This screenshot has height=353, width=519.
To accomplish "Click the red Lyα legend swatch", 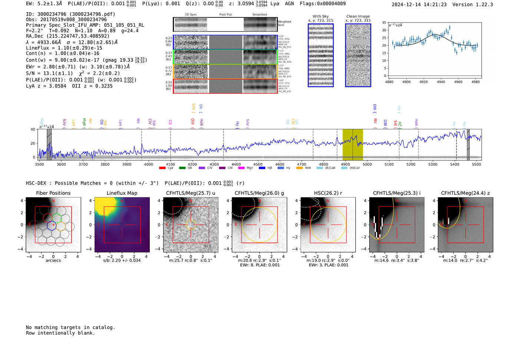I will coord(162,168).
